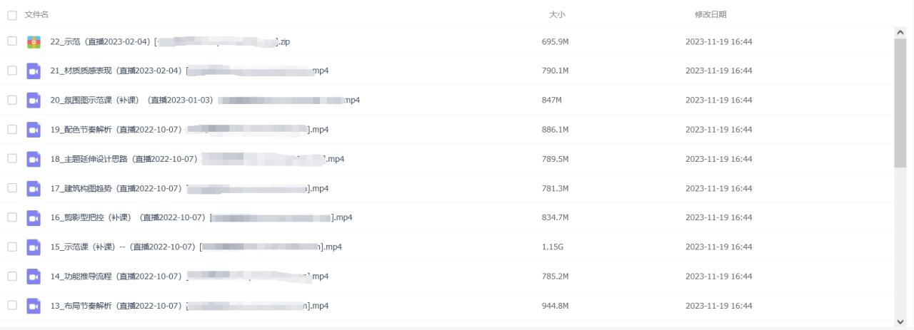Click the video icon beside 17_建筑构图趋势
Image resolution: width=914 pixels, height=330 pixels.
point(34,189)
